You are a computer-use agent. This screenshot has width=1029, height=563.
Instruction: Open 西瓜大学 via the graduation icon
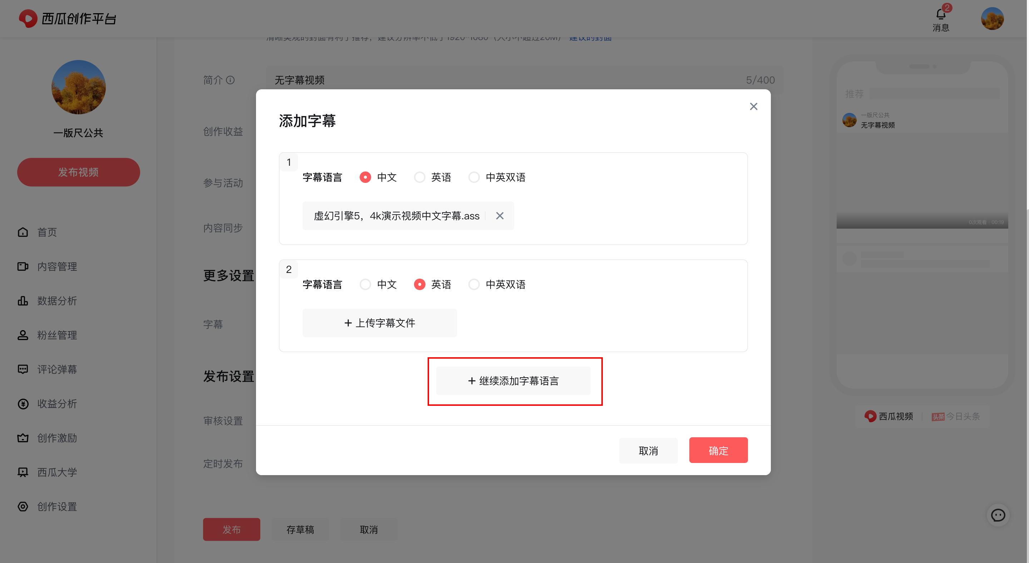[x=23, y=472]
